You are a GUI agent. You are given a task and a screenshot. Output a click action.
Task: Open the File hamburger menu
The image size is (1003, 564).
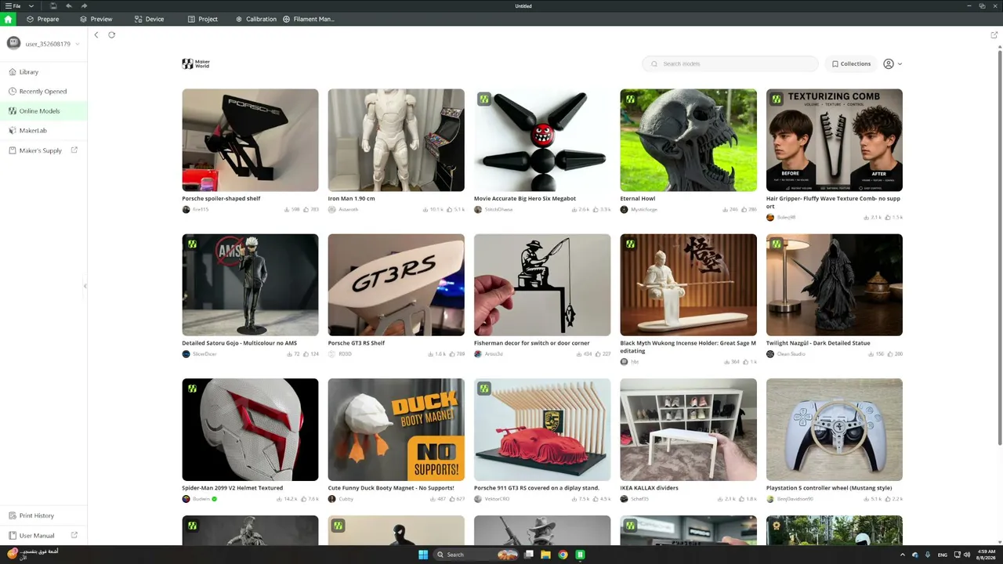[13, 5]
